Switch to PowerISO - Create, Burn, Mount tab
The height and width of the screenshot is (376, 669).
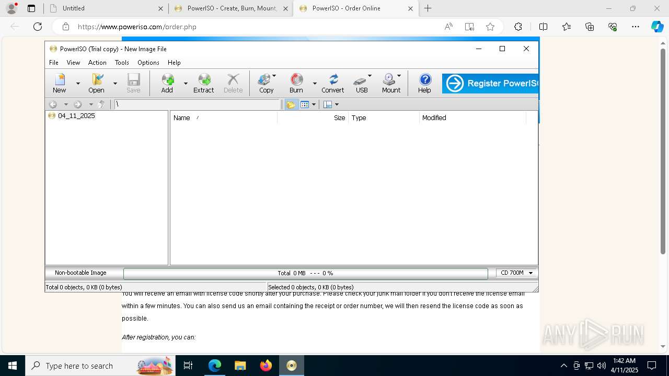pyautogui.click(x=232, y=8)
